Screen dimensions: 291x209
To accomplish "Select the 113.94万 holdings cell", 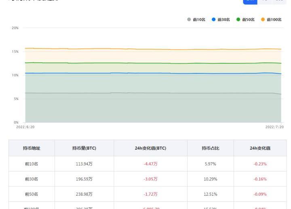I will (84, 164).
